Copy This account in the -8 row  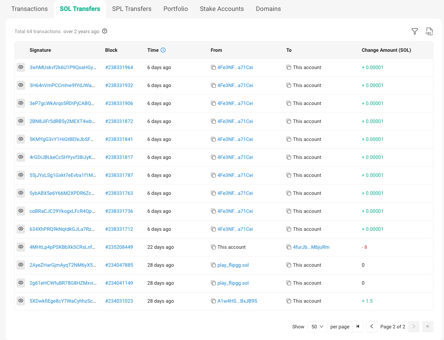[x=213, y=247]
